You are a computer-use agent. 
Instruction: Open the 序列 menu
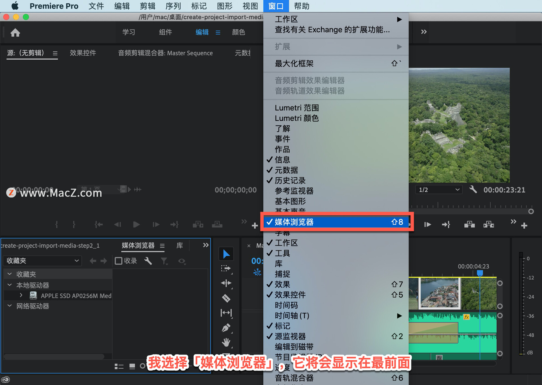173,6
